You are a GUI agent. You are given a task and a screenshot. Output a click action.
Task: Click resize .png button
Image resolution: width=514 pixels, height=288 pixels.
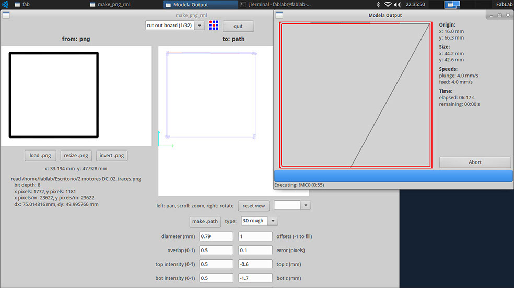point(76,156)
